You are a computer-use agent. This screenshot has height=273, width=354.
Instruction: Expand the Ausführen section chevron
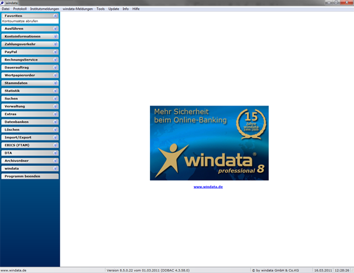click(x=55, y=29)
